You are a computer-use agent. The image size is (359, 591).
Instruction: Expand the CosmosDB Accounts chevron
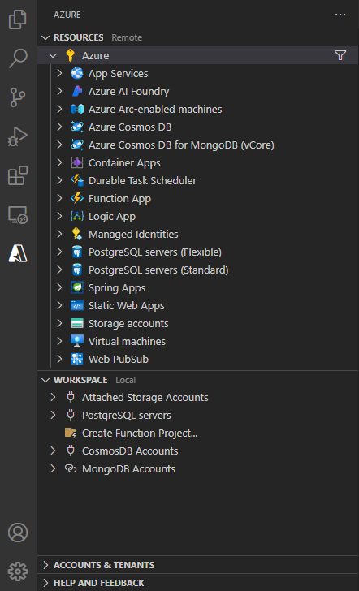click(x=53, y=451)
